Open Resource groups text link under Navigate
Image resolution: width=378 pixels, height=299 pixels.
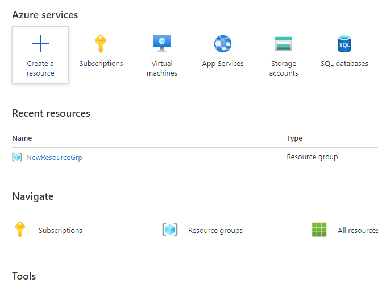[x=215, y=231]
